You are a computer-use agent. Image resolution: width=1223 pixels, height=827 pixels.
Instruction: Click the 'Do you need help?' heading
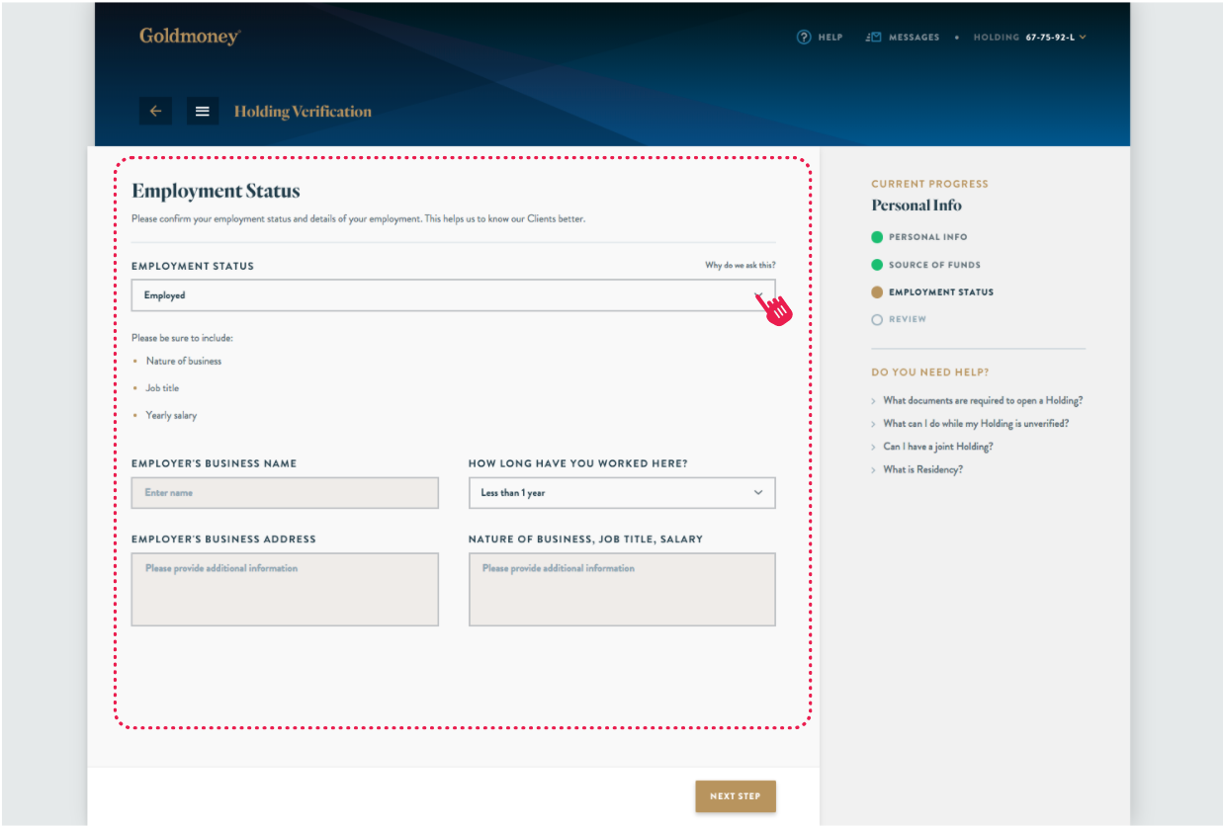[x=929, y=372]
